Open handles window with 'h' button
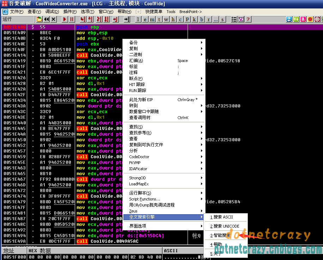Screen dimensions: 323x260 click(173, 19)
